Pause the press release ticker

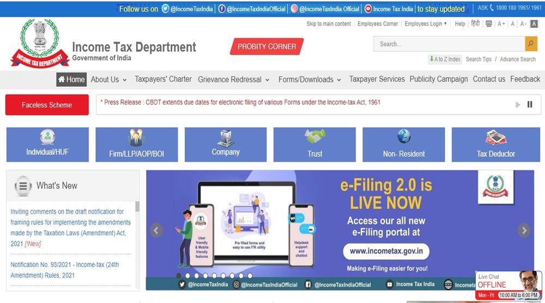point(530,105)
